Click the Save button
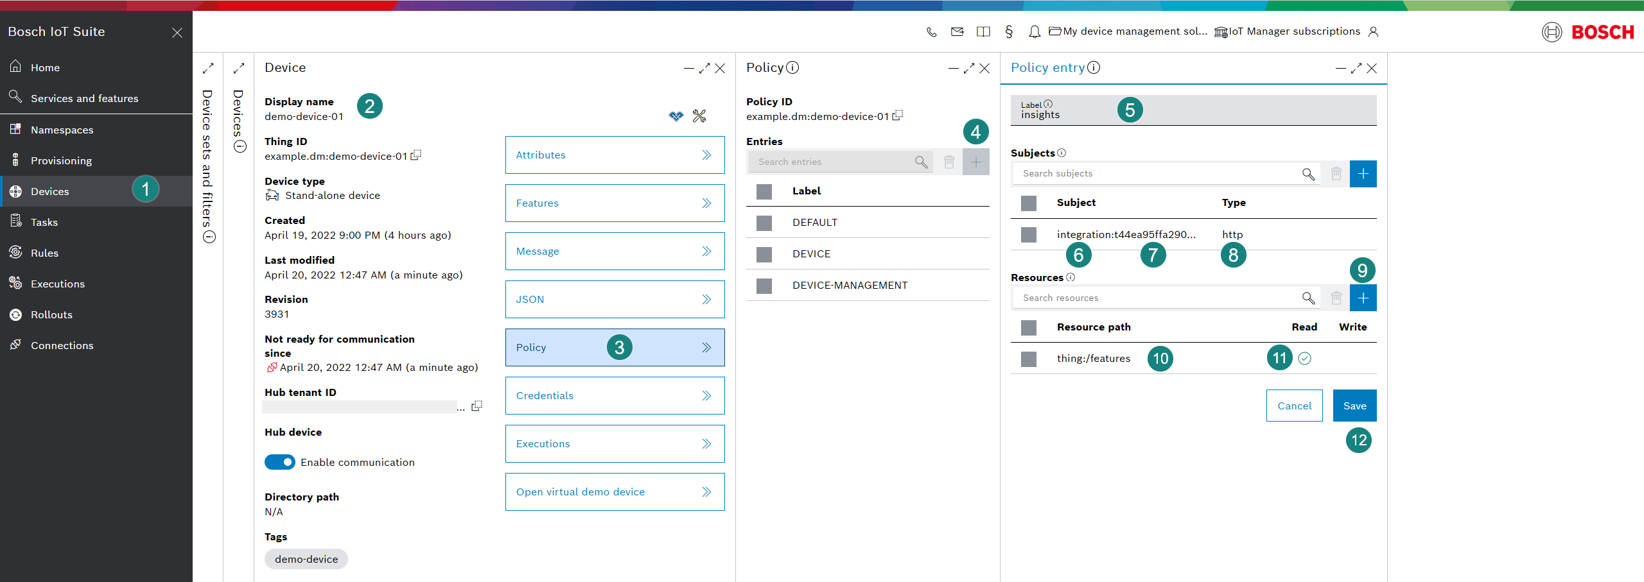 tap(1354, 406)
